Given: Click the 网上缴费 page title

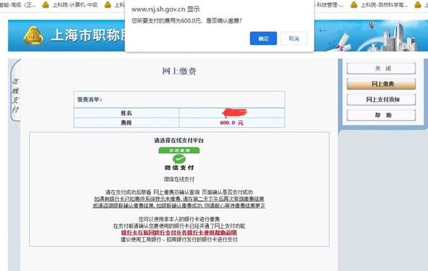Looking at the screenshot, I should point(179,72).
